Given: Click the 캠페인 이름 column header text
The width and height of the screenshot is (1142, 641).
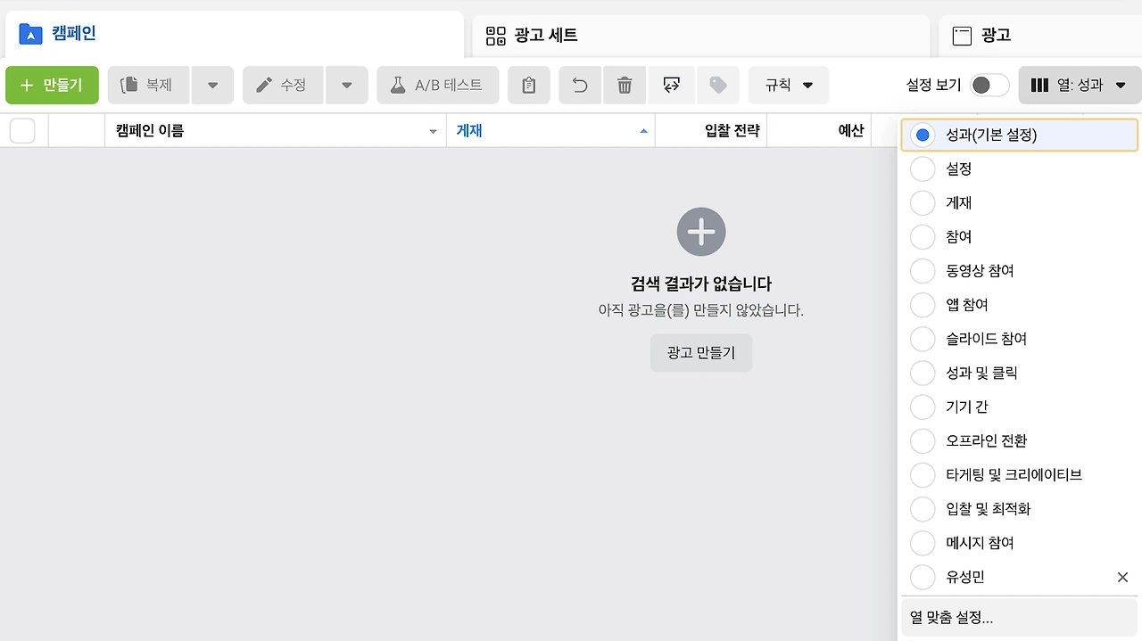Looking at the screenshot, I should (150, 131).
